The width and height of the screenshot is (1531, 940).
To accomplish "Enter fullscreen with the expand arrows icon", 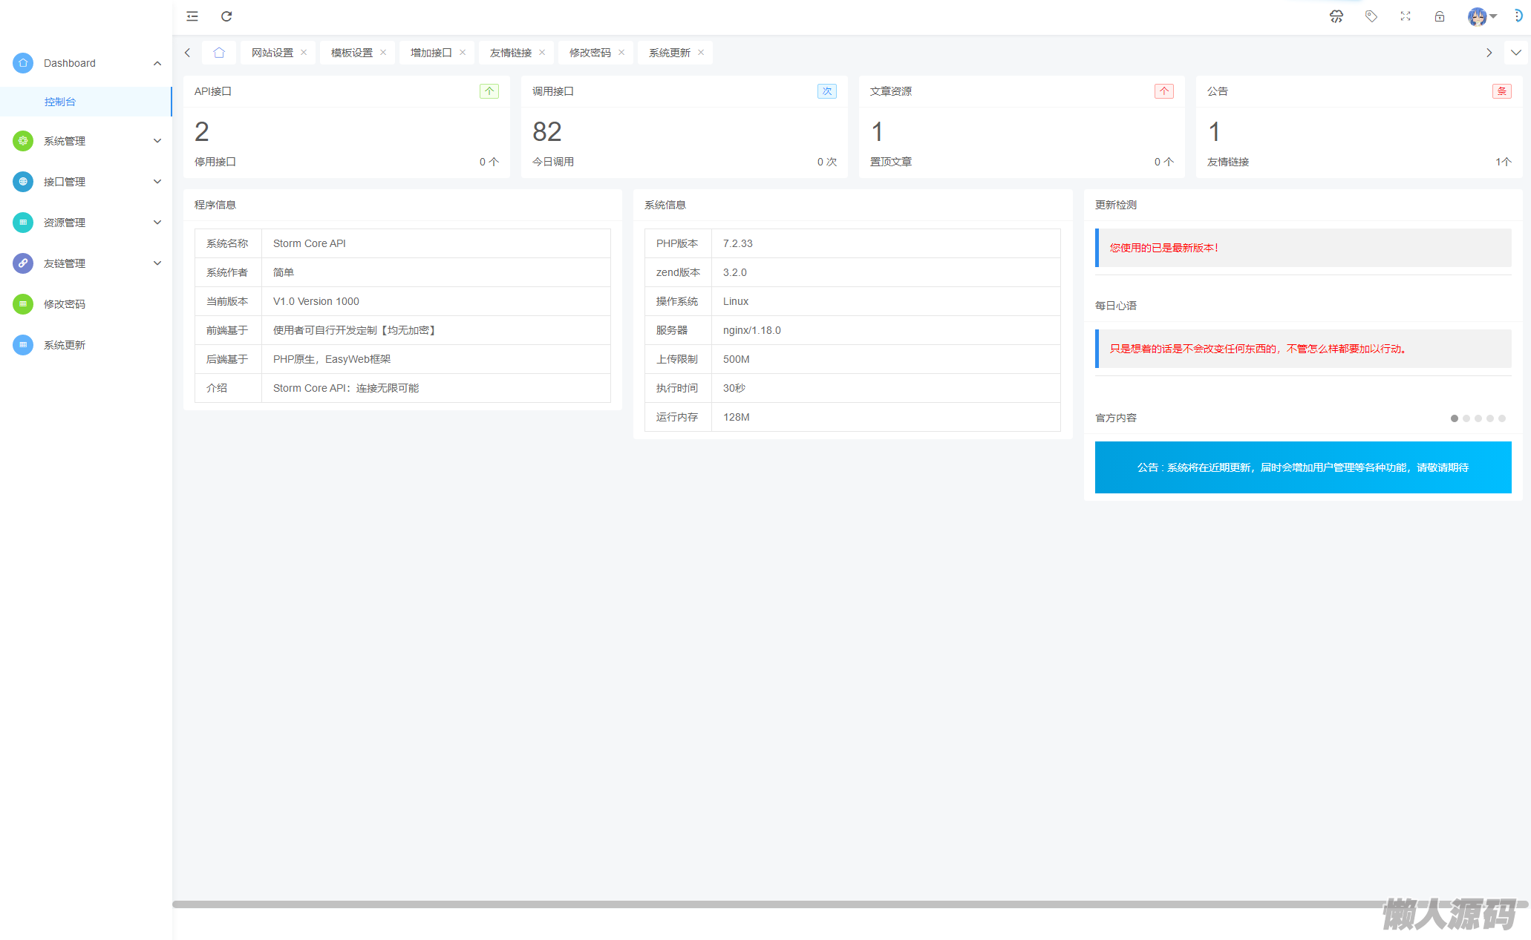I will click(x=1405, y=16).
